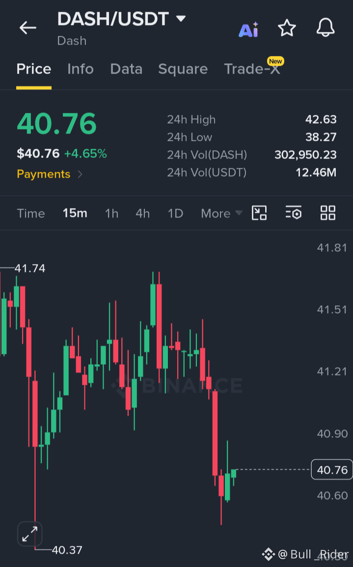Screen dimensions: 353x567
Task: Tap the 41.81 price axis label
Action: click(332, 248)
